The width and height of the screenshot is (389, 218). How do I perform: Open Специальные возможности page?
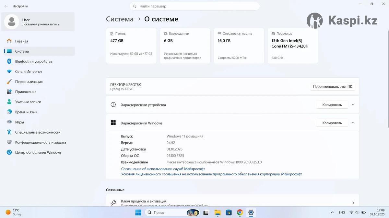tap(38, 132)
